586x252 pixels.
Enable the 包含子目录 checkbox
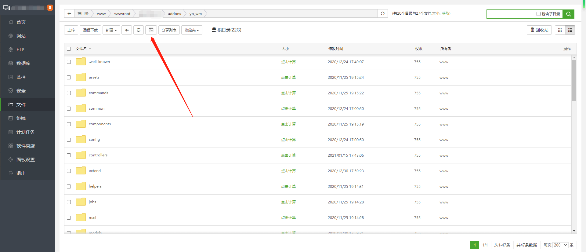pos(538,14)
